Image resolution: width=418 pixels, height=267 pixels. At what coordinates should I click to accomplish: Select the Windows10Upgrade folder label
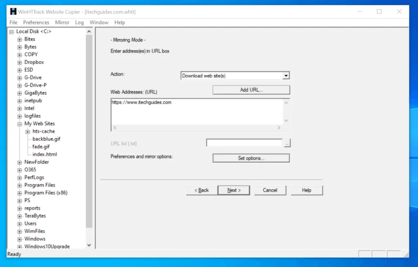click(x=47, y=247)
